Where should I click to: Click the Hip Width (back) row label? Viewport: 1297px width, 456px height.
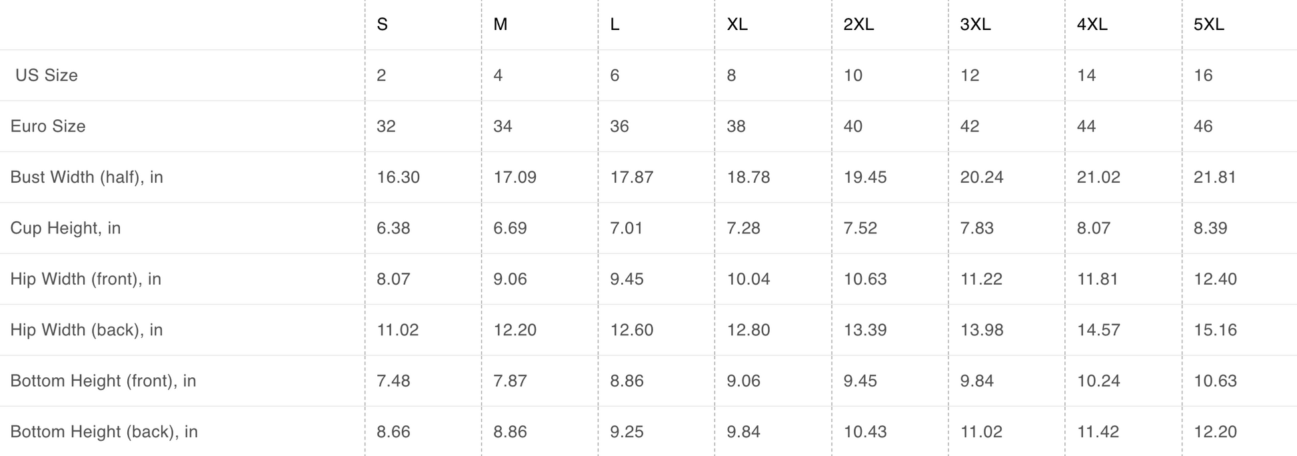pos(87,330)
